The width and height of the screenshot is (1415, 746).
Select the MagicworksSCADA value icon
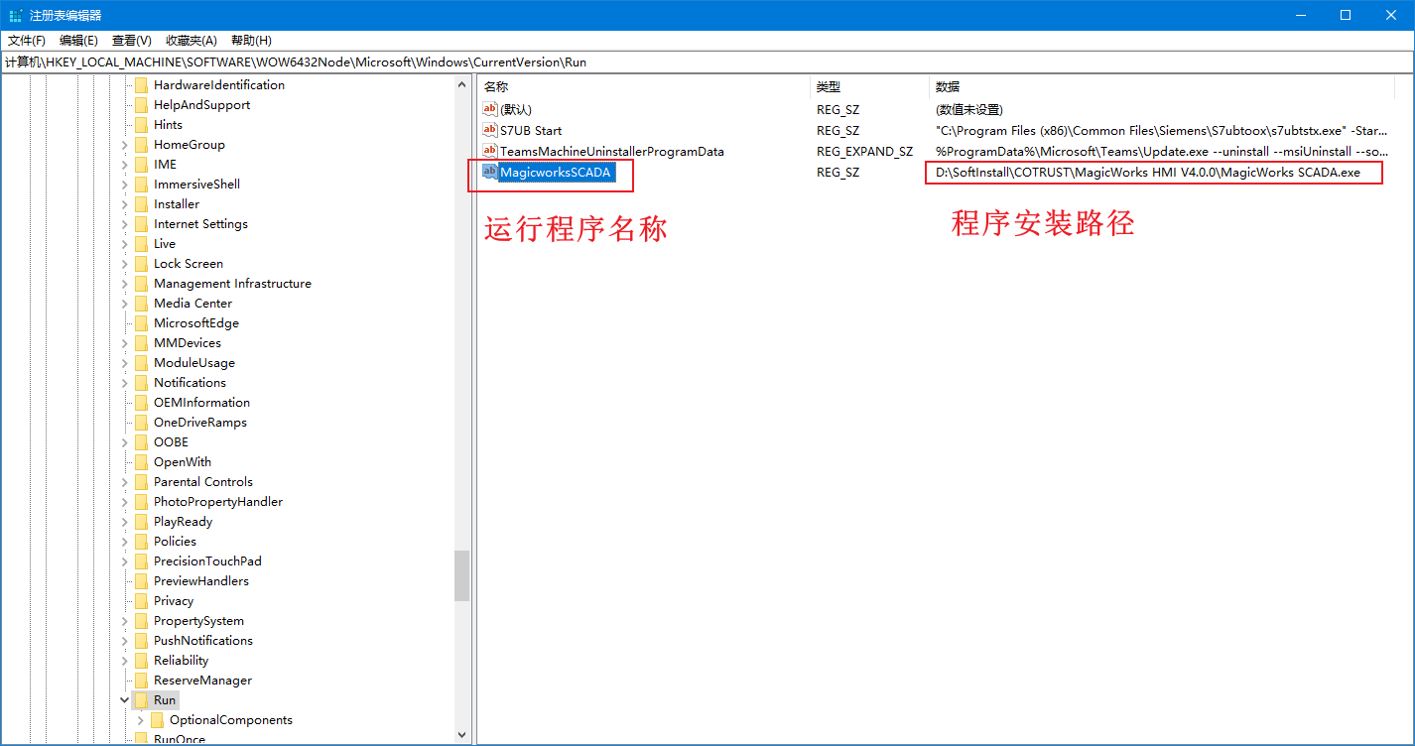coord(490,172)
